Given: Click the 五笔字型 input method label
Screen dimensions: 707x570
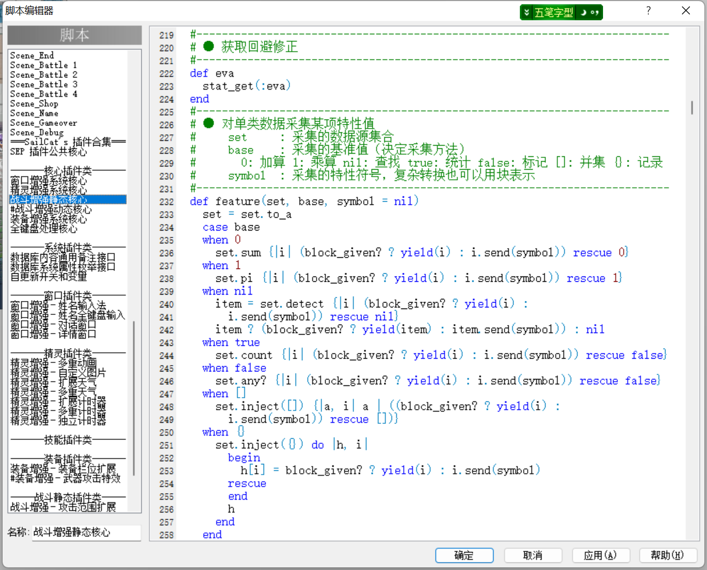Looking at the screenshot, I should point(553,12).
